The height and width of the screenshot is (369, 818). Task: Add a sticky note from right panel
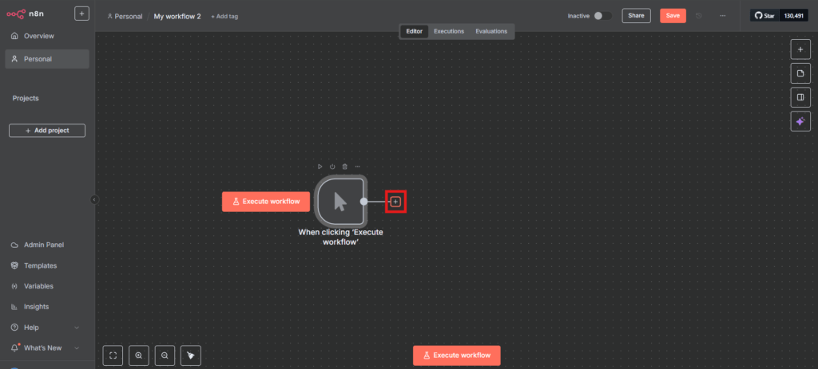click(x=800, y=73)
